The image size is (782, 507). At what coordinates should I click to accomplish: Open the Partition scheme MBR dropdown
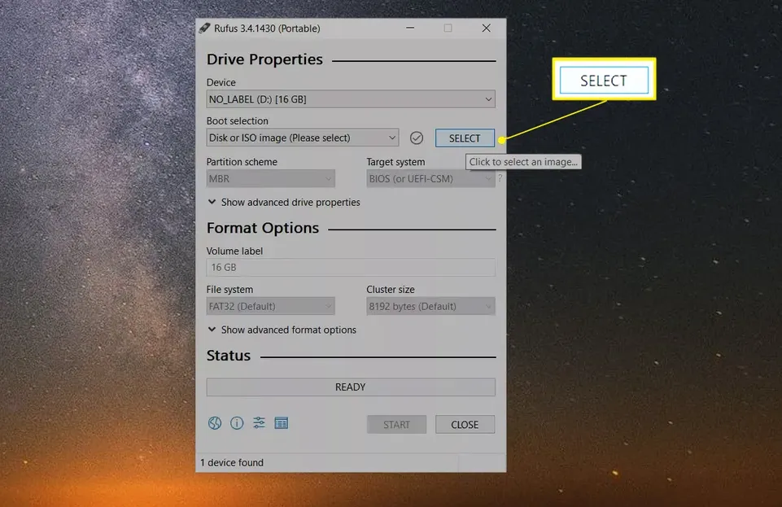(271, 178)
